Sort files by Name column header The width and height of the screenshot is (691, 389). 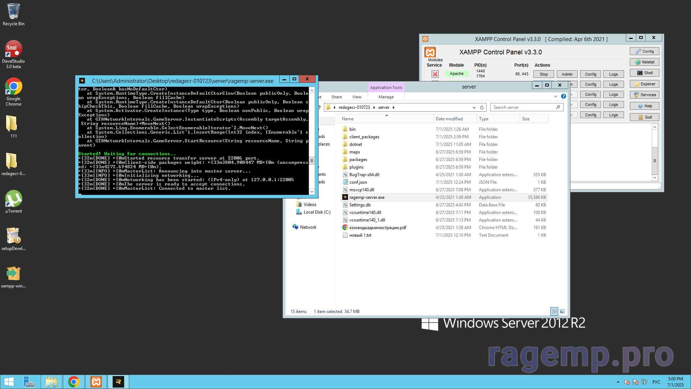click(387, 119)
